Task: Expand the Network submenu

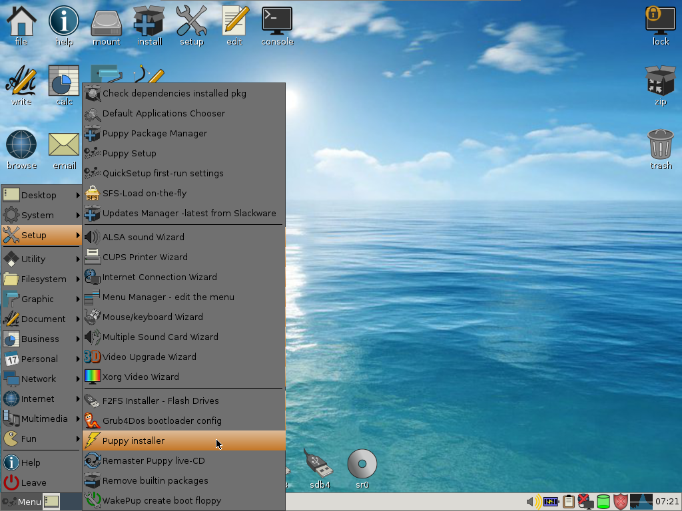Action: tap(41, 379)
